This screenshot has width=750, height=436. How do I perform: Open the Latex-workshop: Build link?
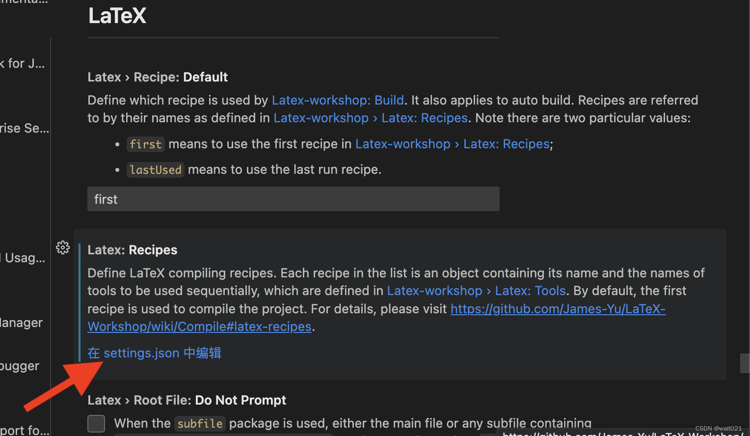[338, 100]
